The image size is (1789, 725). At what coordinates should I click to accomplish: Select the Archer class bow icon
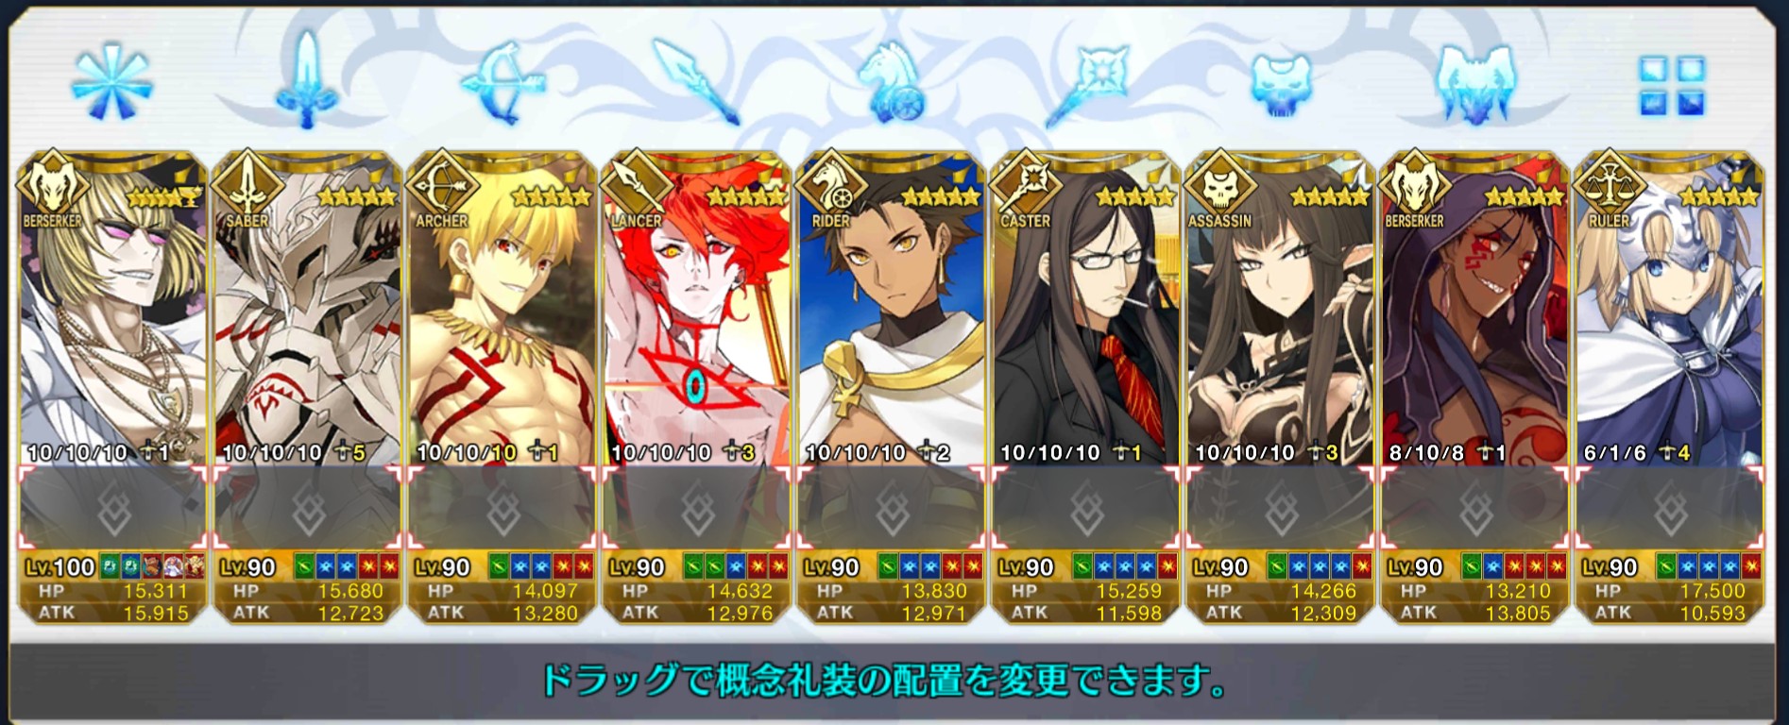click(x=503, y=83)
